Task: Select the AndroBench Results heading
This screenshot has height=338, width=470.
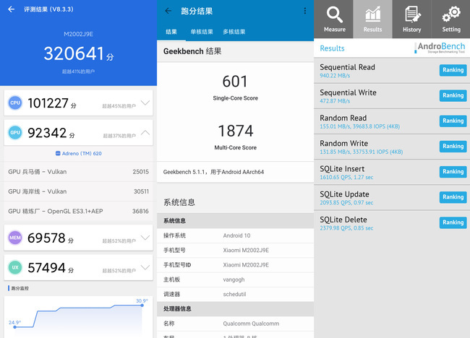Action: click(332, 48)
